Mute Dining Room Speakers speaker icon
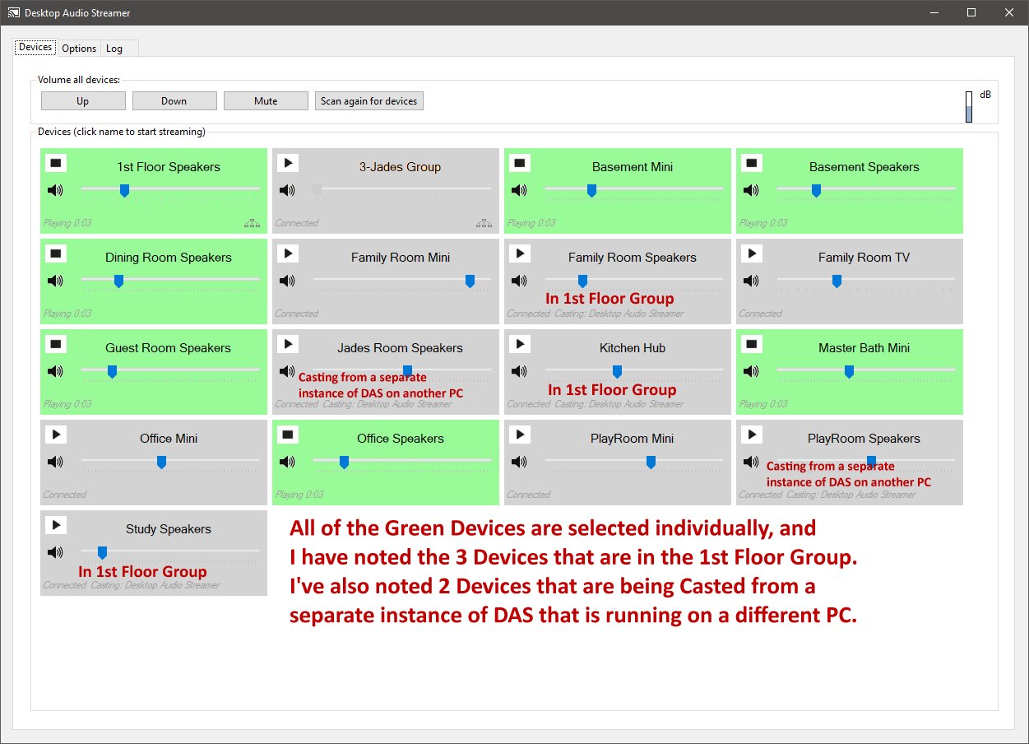Image resolution: width=1029 pixels, height=744 pixels. 55,281
